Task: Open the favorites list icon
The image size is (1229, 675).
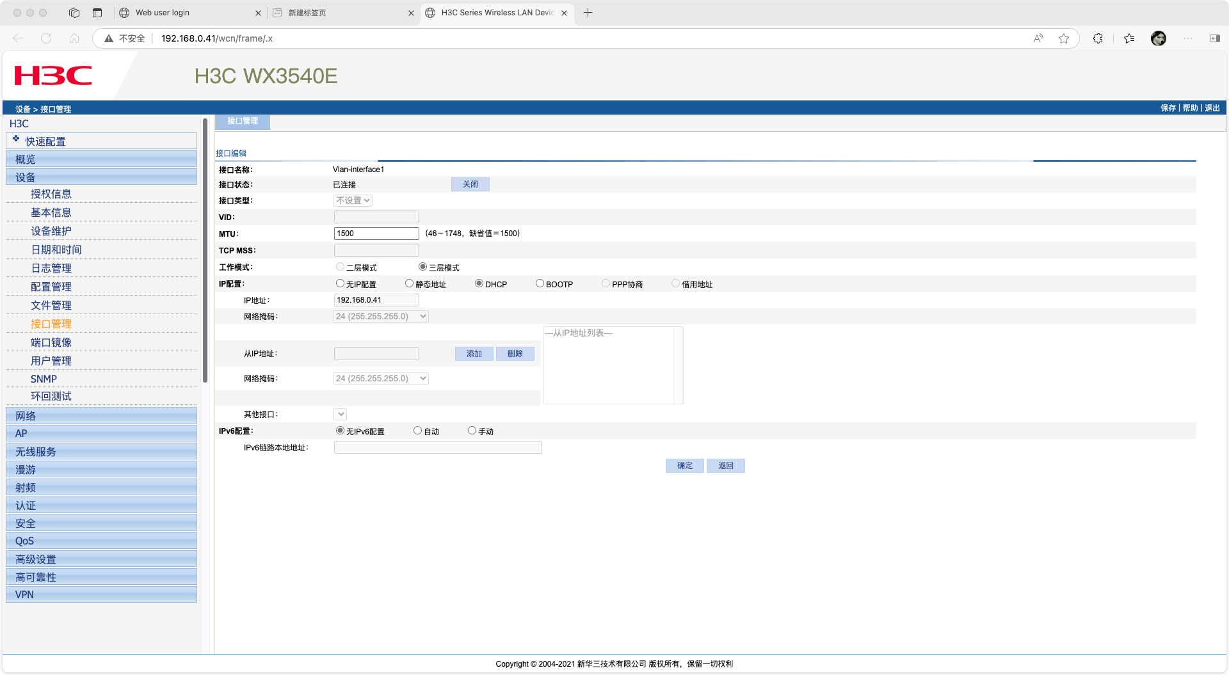Action: [1129, 38]
